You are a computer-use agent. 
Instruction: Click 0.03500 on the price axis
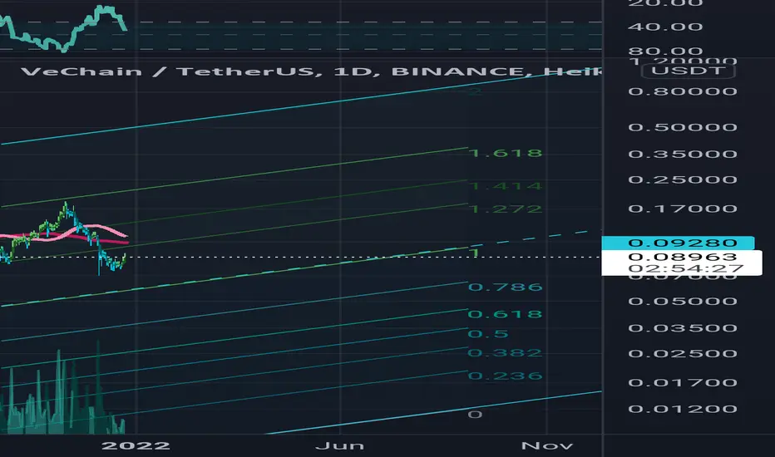683,328
